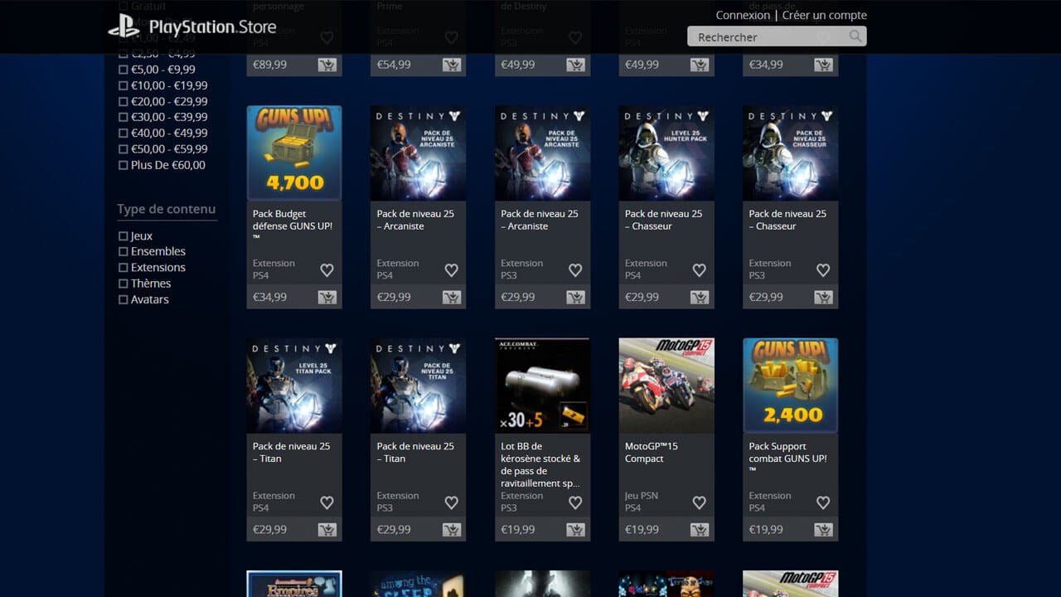
Task: Enable the Thèmes filter
Action: (124, 284)
